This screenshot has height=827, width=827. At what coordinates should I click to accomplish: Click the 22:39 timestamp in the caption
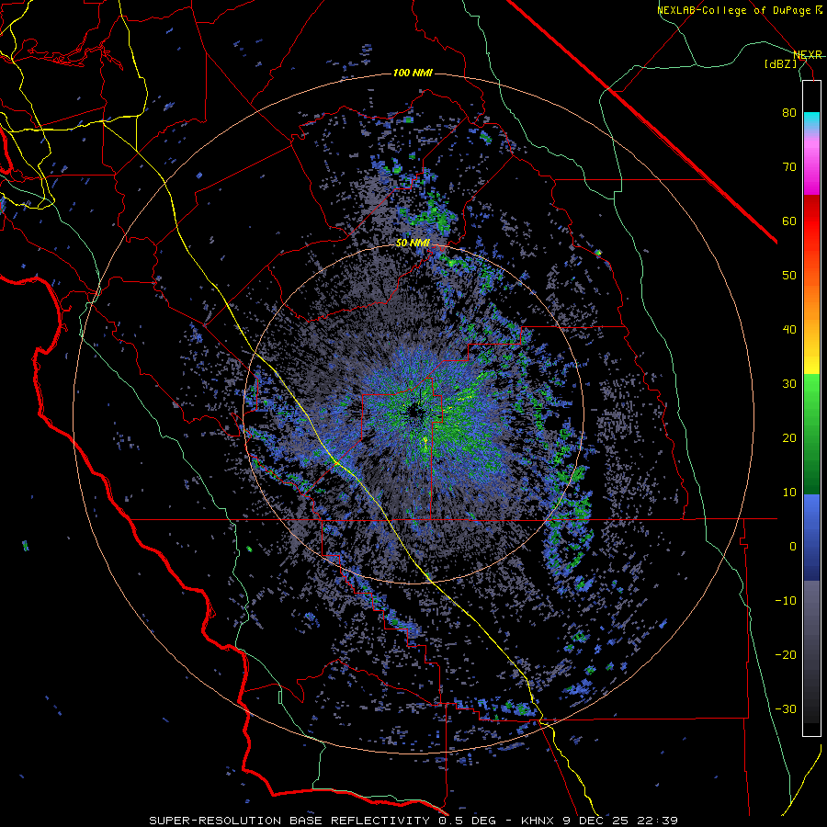tap(657, 821)
